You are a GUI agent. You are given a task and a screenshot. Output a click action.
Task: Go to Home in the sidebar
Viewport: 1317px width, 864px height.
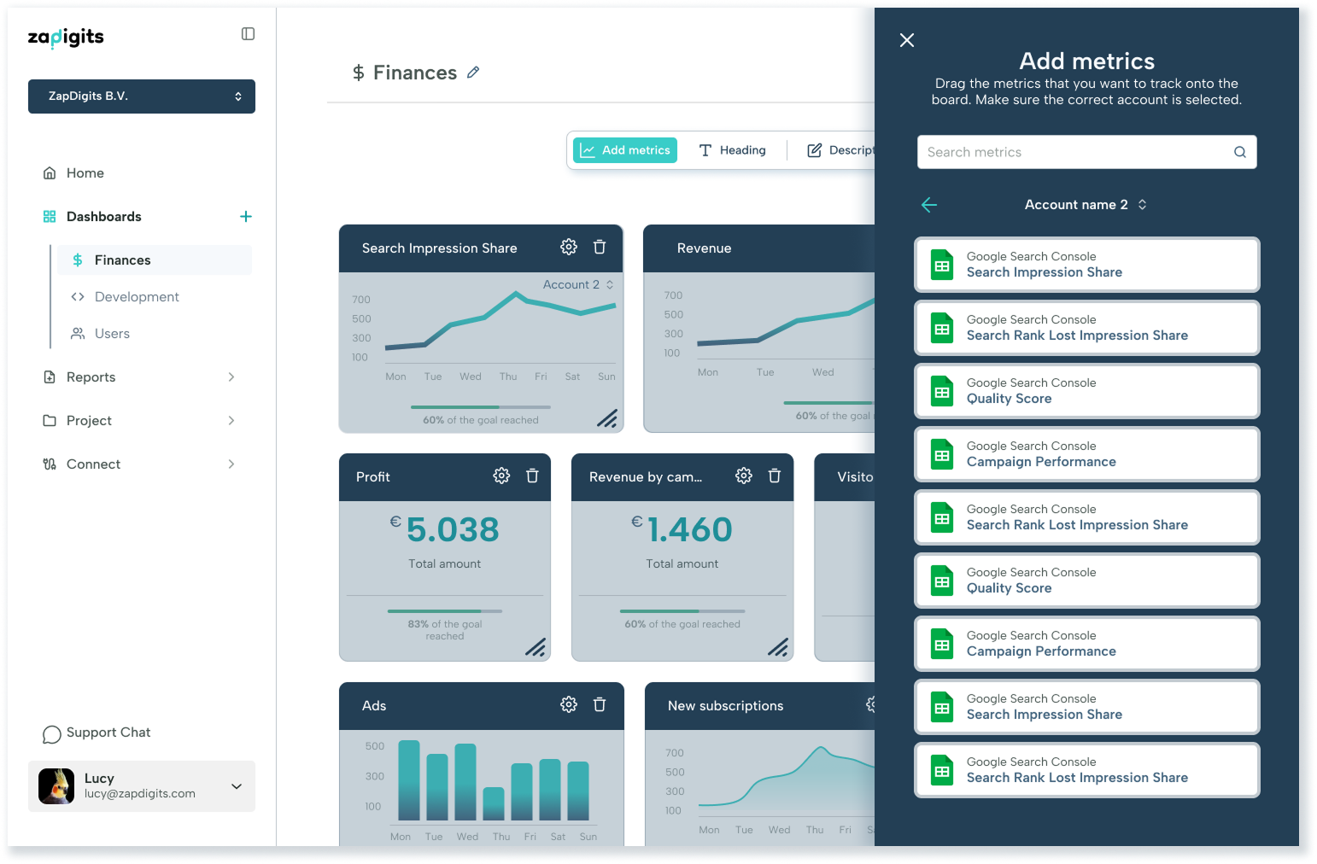[85, 173]
